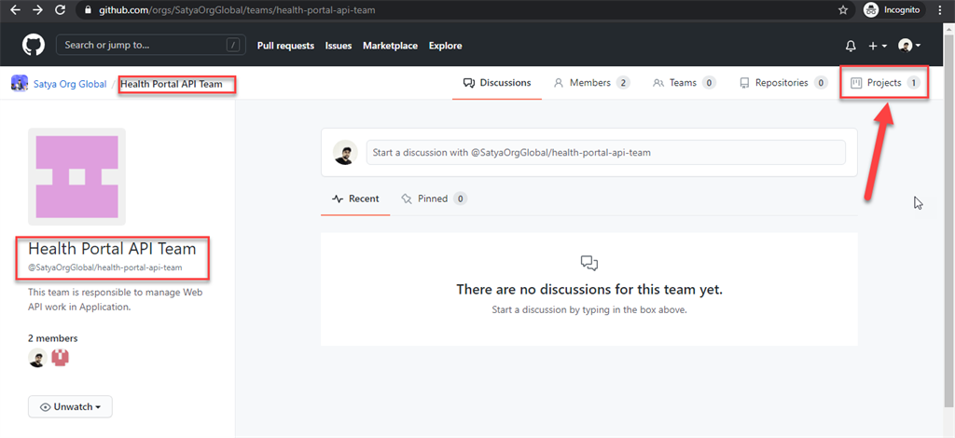Focus the Search or jump to field
This screenshot has width=955, height=438.
(x=148, y=45)
